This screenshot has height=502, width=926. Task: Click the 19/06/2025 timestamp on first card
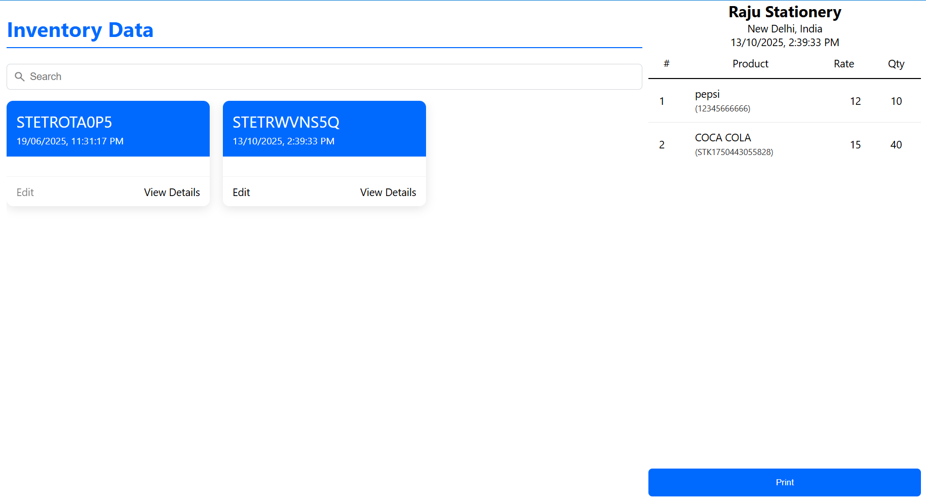(70, 141)
